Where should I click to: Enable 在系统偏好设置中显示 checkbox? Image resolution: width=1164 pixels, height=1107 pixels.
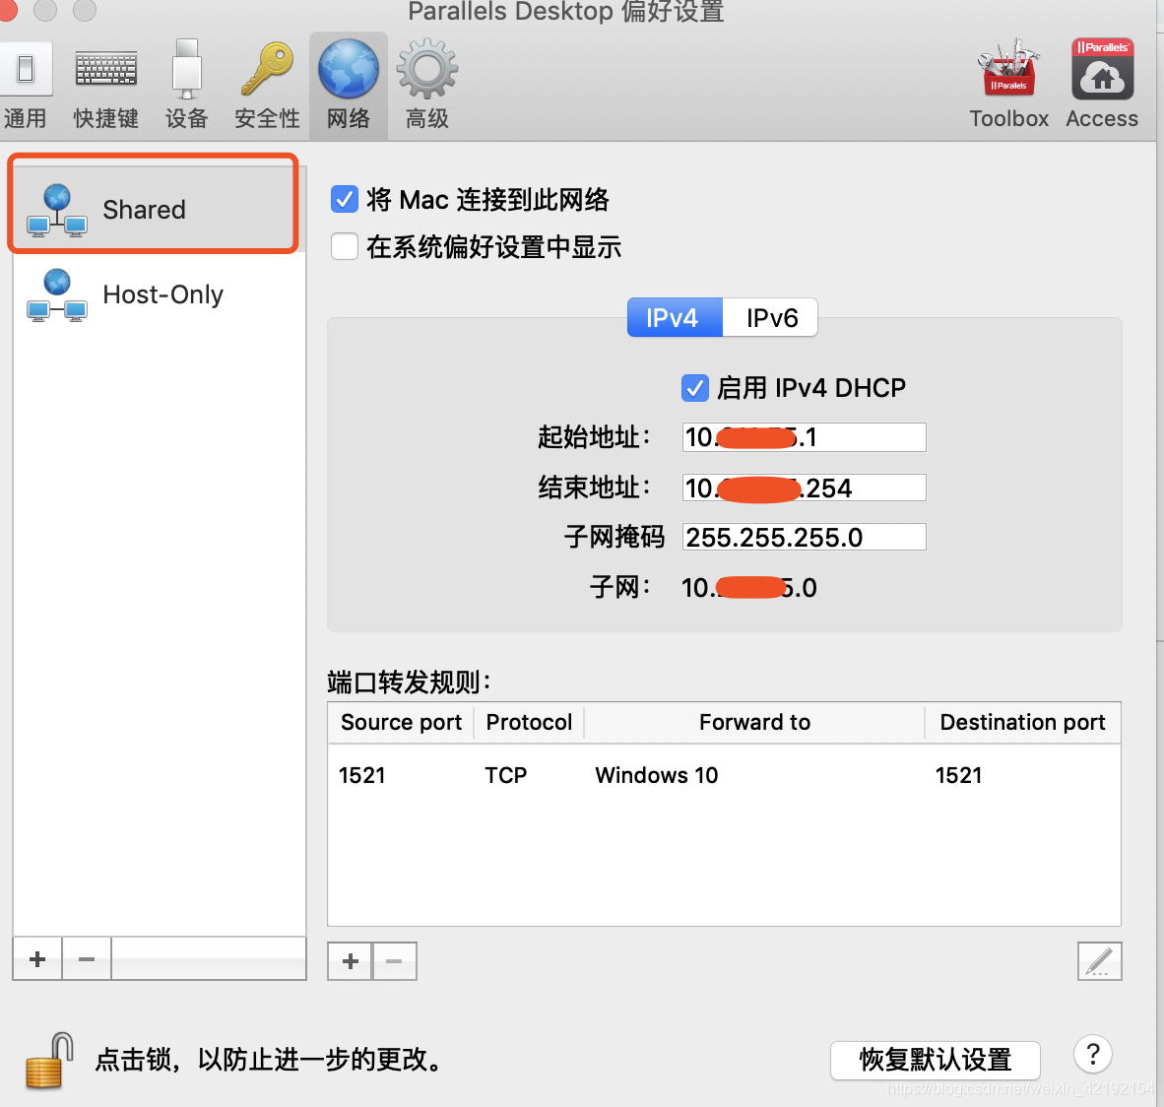[345, 246]
